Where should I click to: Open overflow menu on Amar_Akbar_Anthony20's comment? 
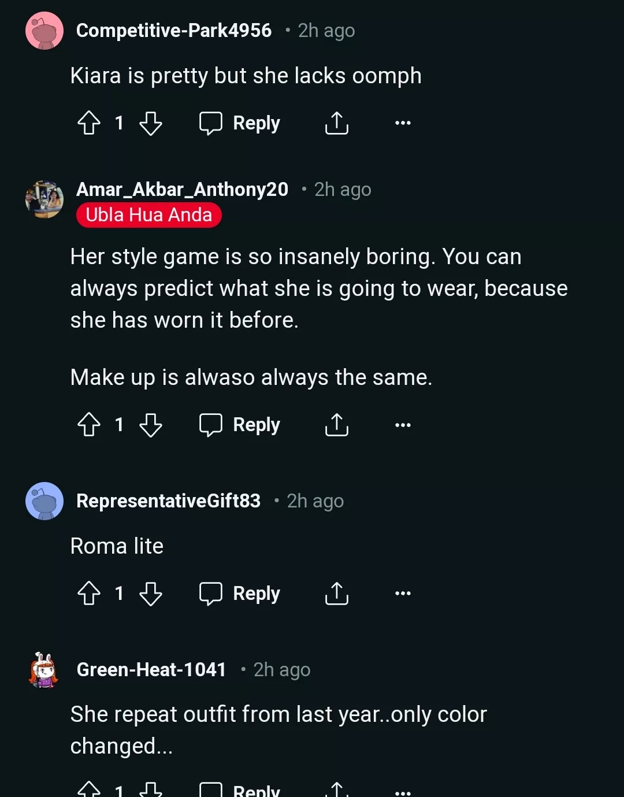tap(403, 425)
